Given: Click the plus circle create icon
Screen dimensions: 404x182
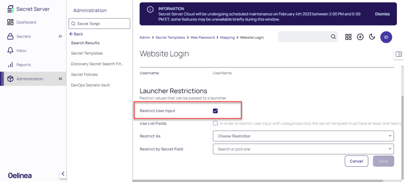Looking at the screenshot, I should 360,37.
